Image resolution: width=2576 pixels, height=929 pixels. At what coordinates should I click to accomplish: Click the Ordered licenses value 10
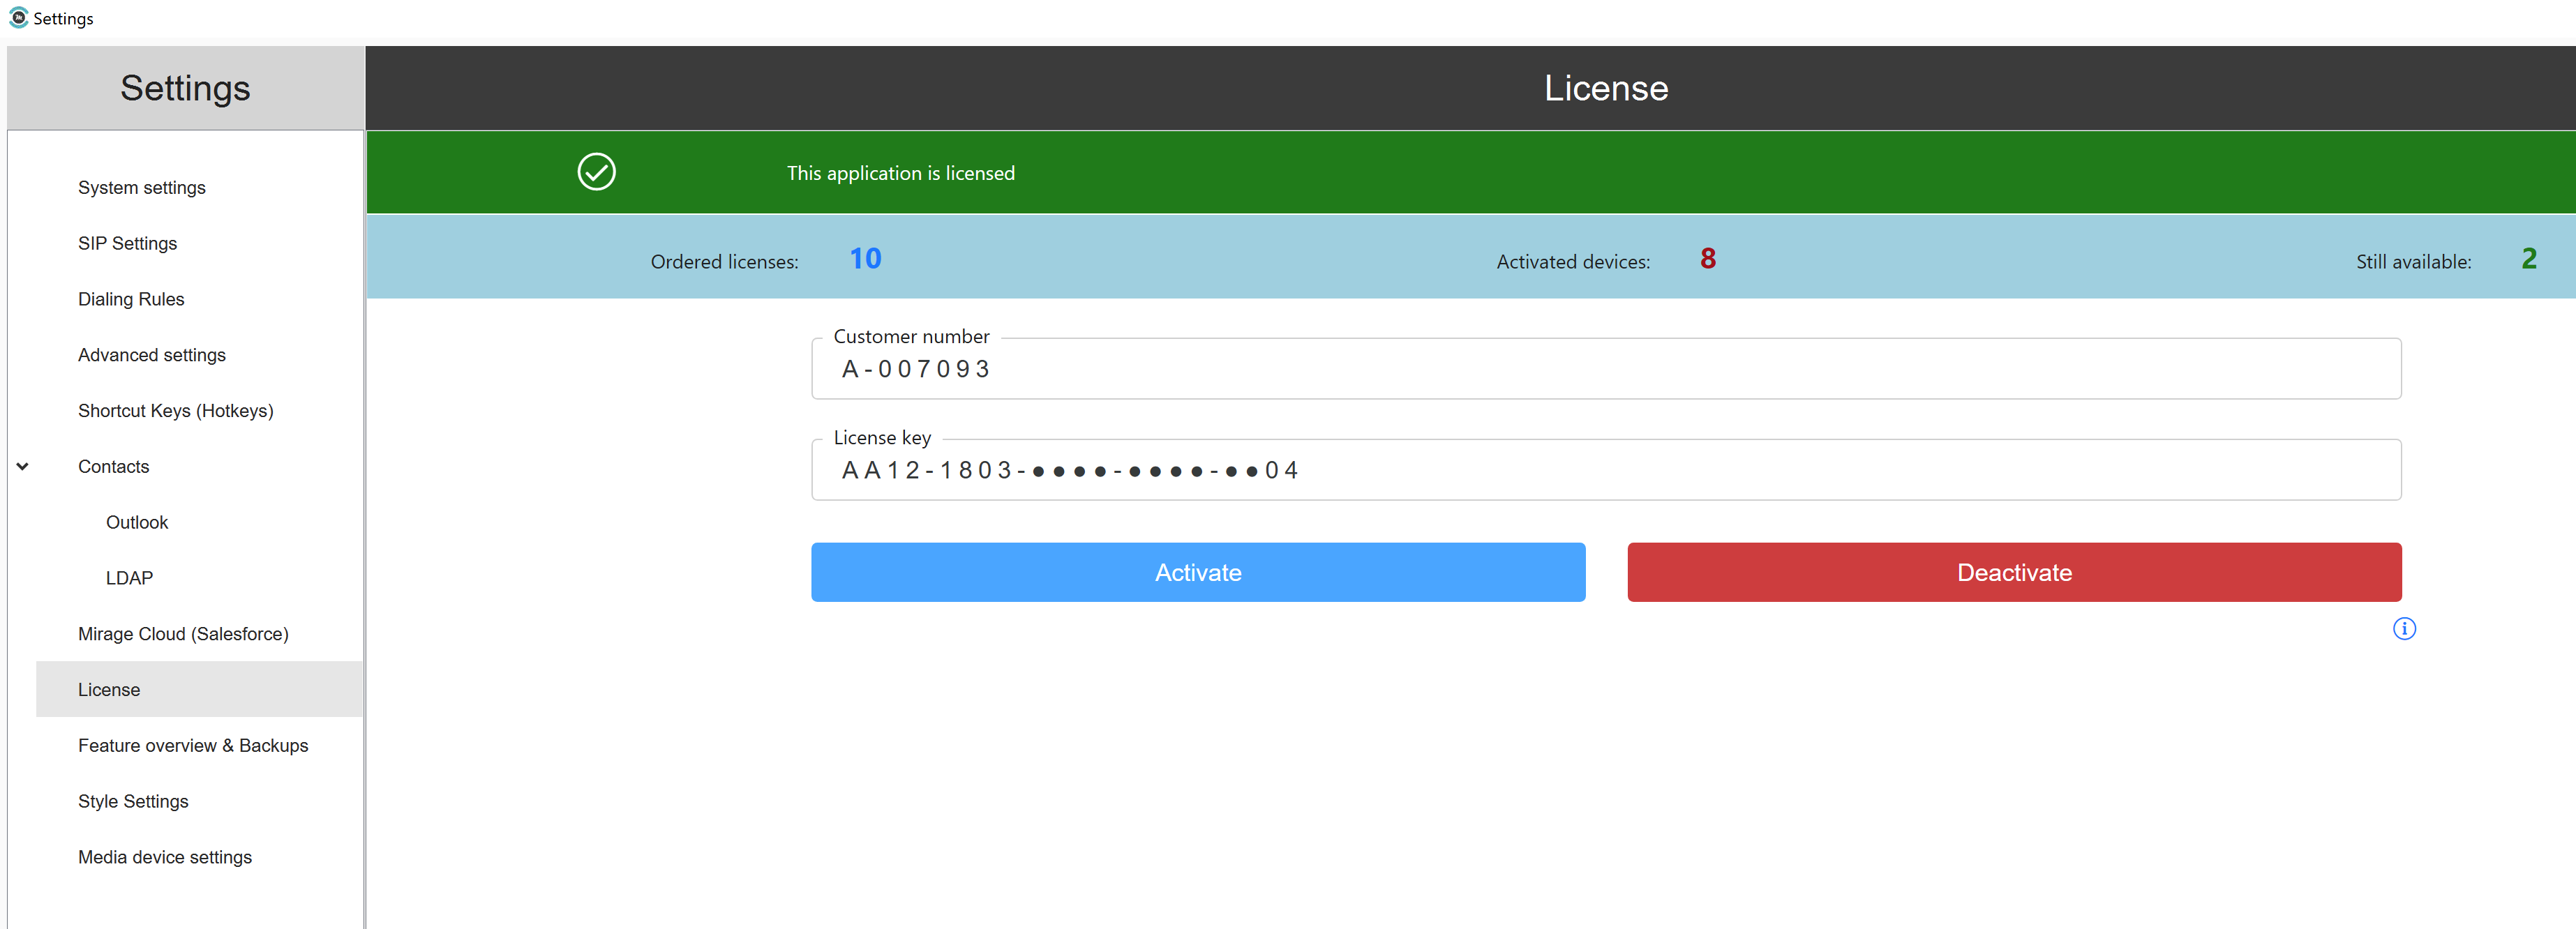pos(865,259)
